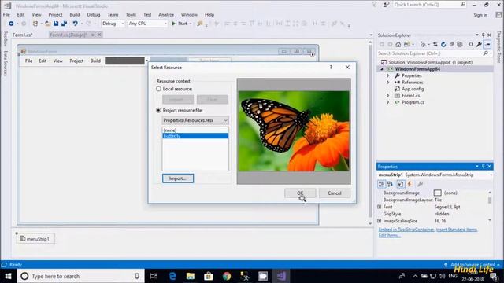
Task: Collapse the WindowsFormsApp84 project node
Action: point(382,69)
